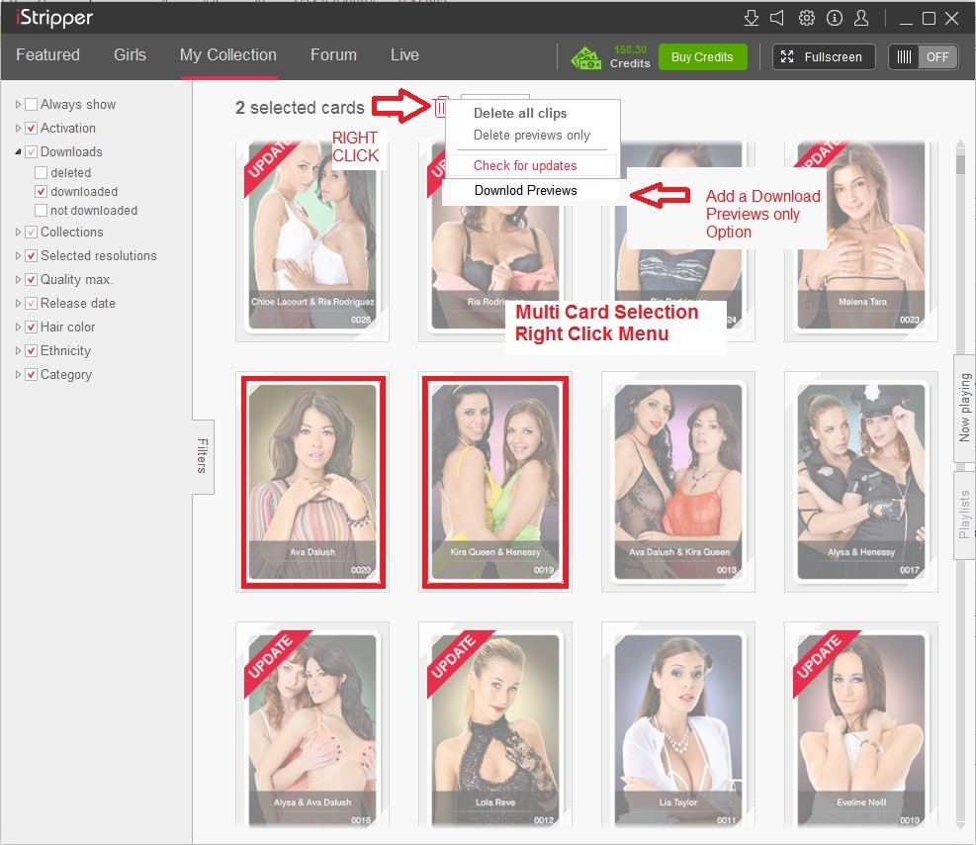Toggle the Category checkbox

31,374
